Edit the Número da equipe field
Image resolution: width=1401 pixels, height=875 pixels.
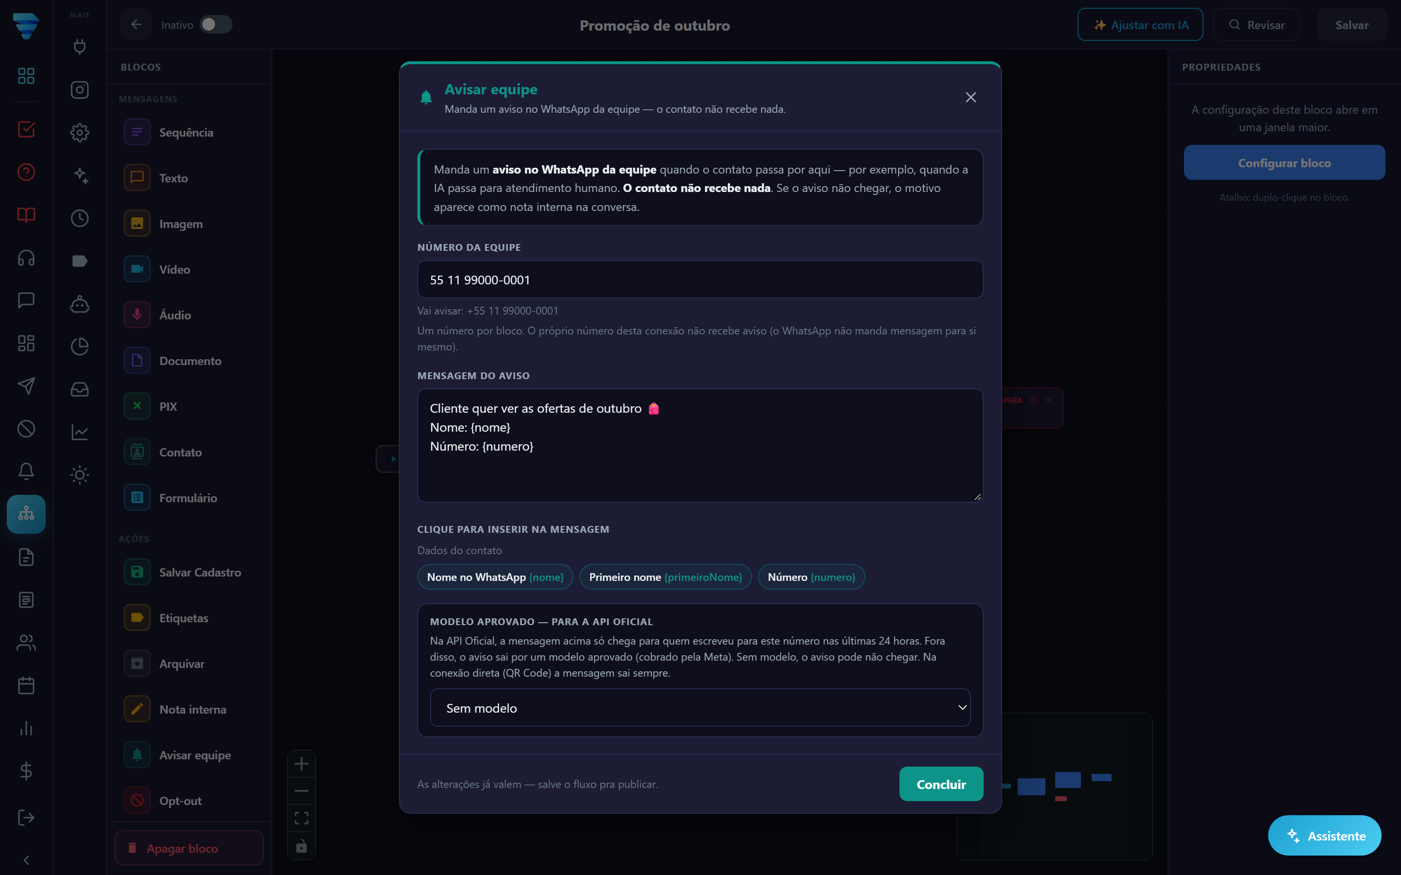click(700, 280)
